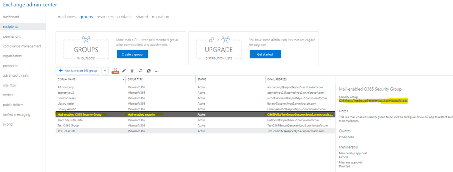Image resolution: width=453 pixels, height=172 pixels.
Task: Click the Get started button
Action: 265,54
